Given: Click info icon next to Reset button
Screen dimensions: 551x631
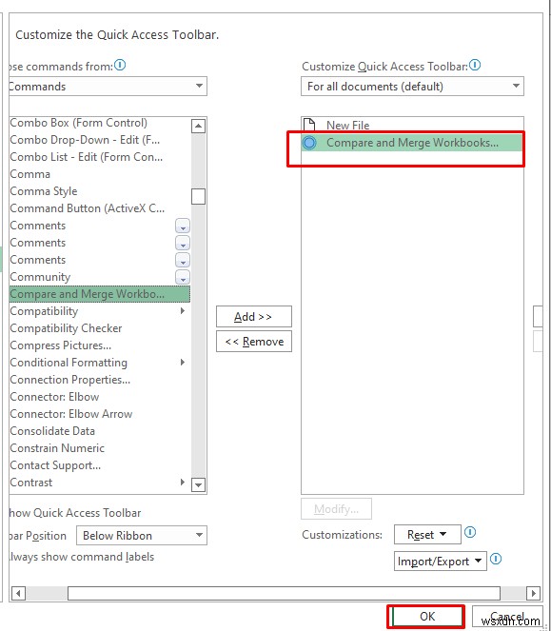Looking at the screenshot, I should [x=470, y=532].
